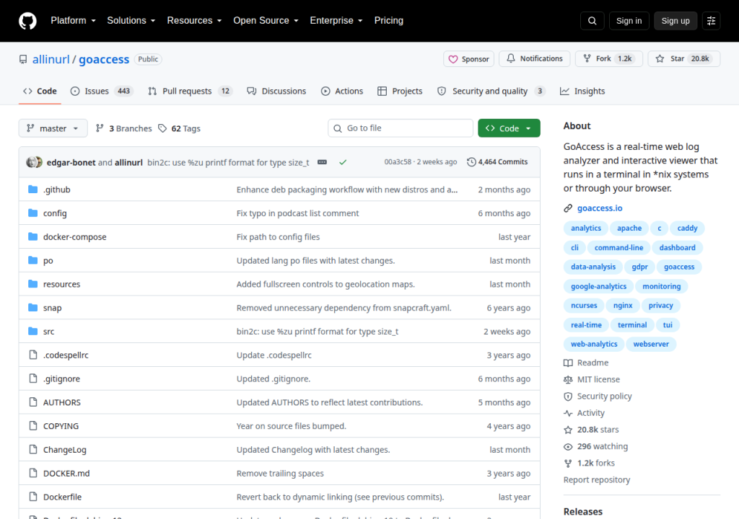Open the .github folder
Screen dimensions: 739x519
click(56, 190)
